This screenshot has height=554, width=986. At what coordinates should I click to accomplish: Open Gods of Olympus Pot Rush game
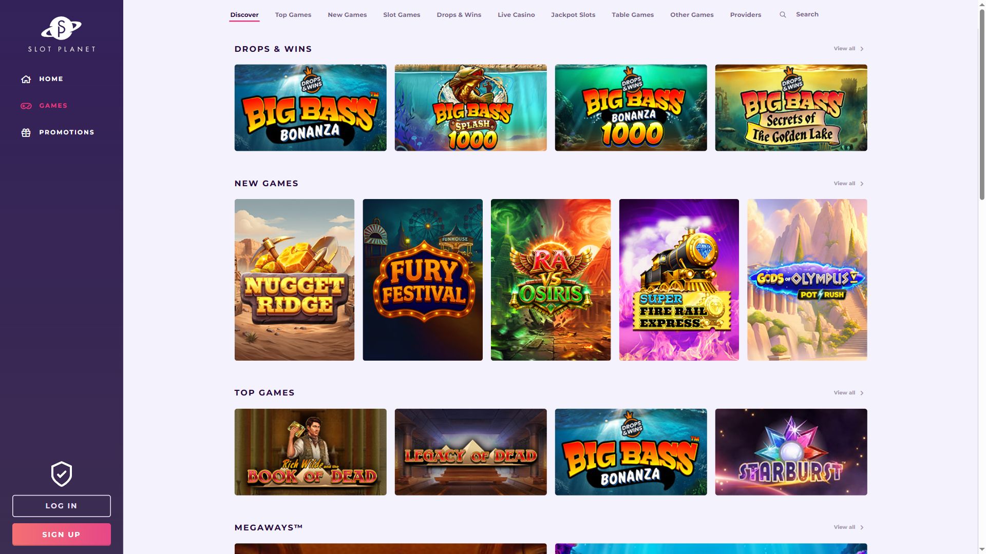(807, 280)
